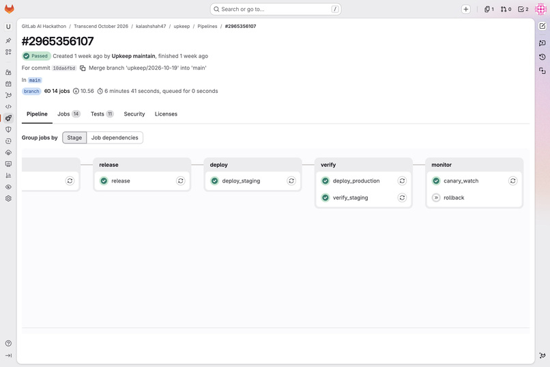550x367 pixels.
Task: Open the Pipelines breadcrumb link
Action: [x=207, y=27]
